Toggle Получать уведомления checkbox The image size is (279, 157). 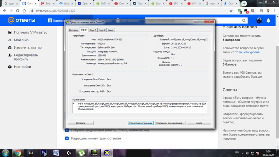coord(67,130)
